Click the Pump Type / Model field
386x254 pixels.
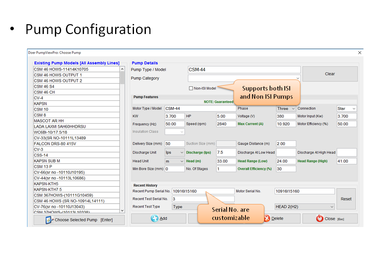pos(244,70)
